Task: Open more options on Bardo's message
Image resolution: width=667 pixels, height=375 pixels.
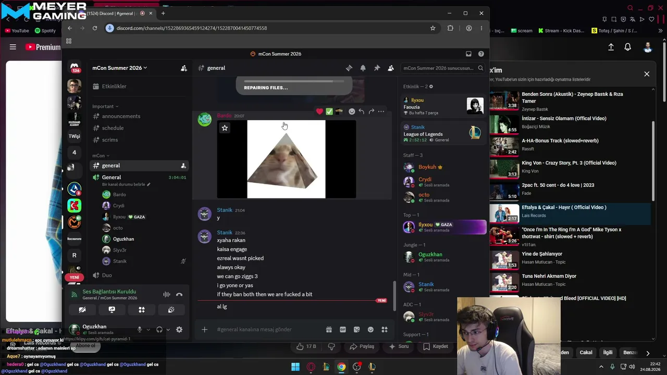Action: click(x=381, y=111)
